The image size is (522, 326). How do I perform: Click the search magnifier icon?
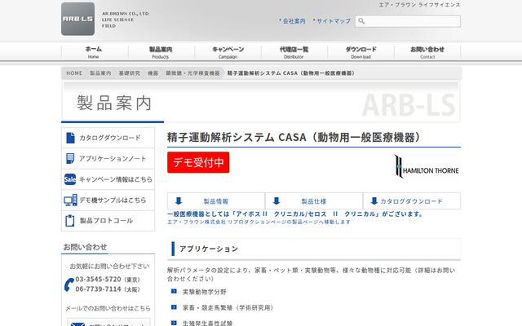(x=361, y=21)
